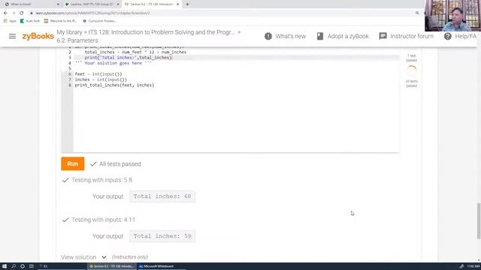Open ITS 128 Introduction to Problem Solving breadcrumb
Viewport: 481px width, 270px height.
pos(162,32)
